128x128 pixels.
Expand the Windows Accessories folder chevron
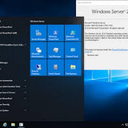pyautogui.click(x=25, y=81)
